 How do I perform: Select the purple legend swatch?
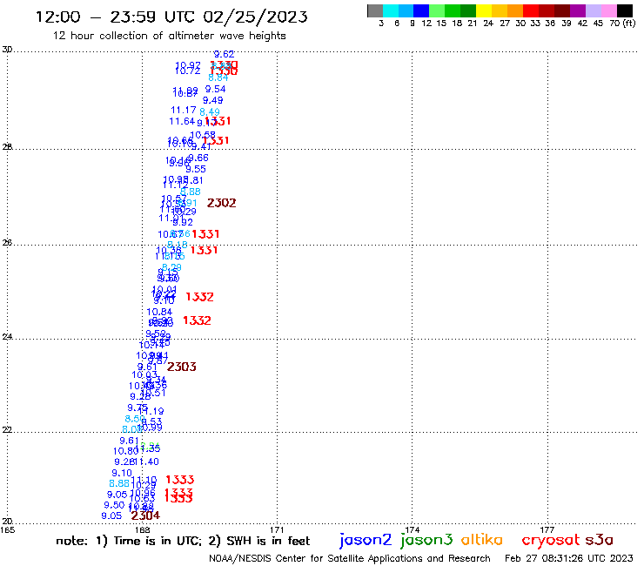click(578, 10)
